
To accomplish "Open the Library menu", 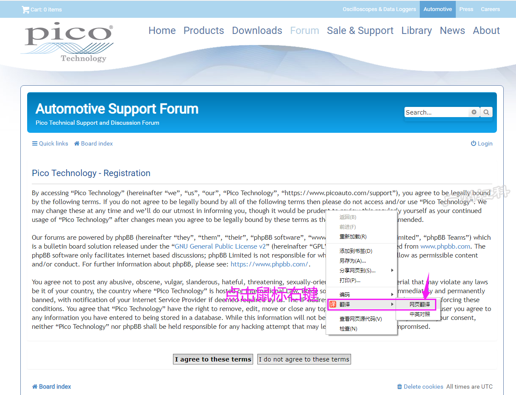I will coord(416,31).
